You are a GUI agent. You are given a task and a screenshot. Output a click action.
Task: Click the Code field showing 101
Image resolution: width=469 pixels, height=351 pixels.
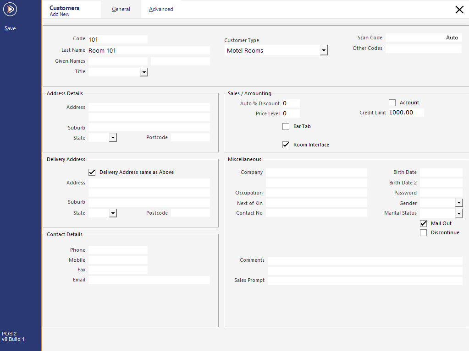pos(118,39)
